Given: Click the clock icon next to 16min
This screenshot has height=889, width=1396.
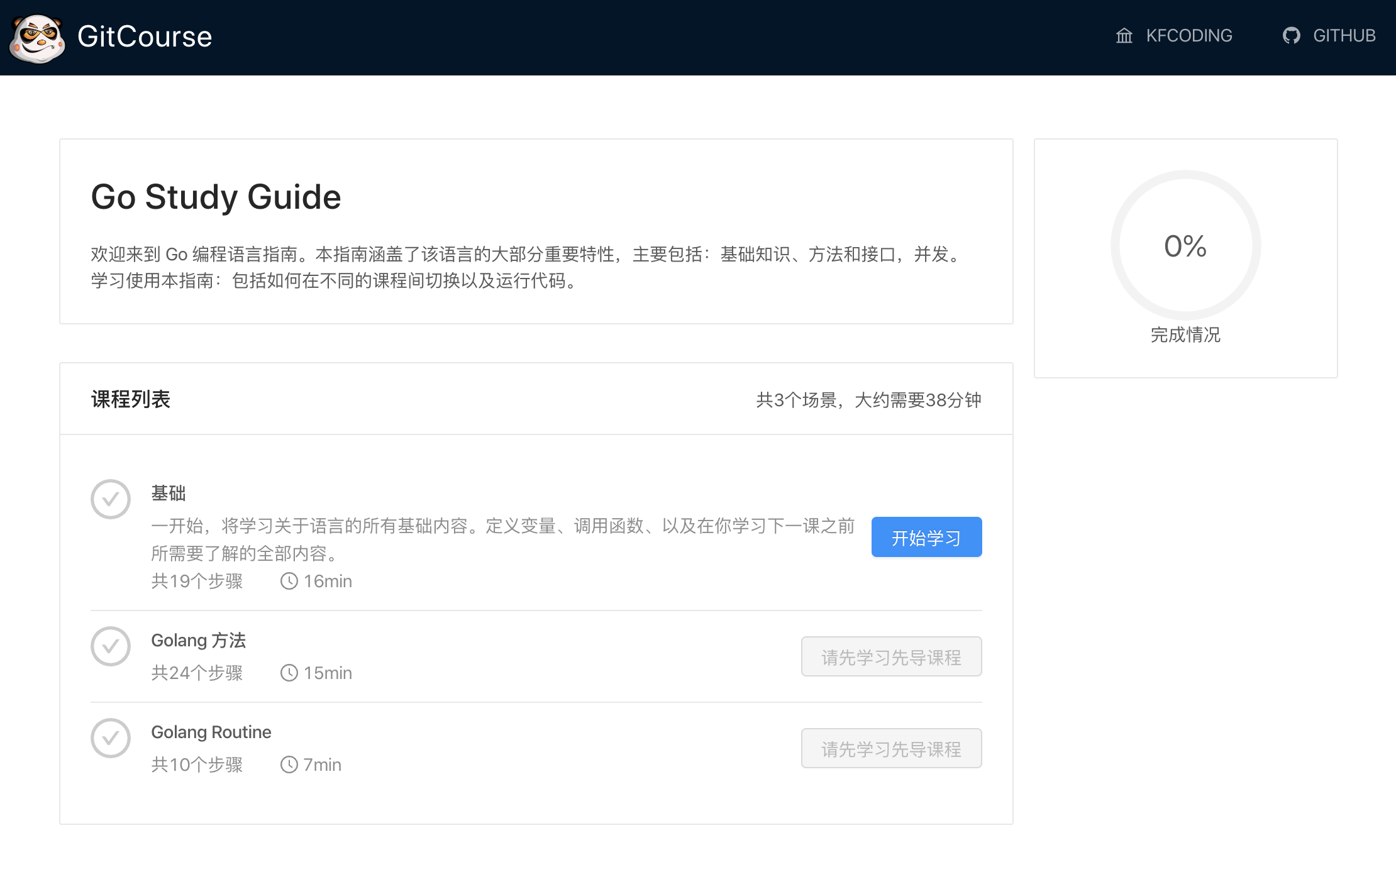Looking at the screenshot, I should pos(289,581).
